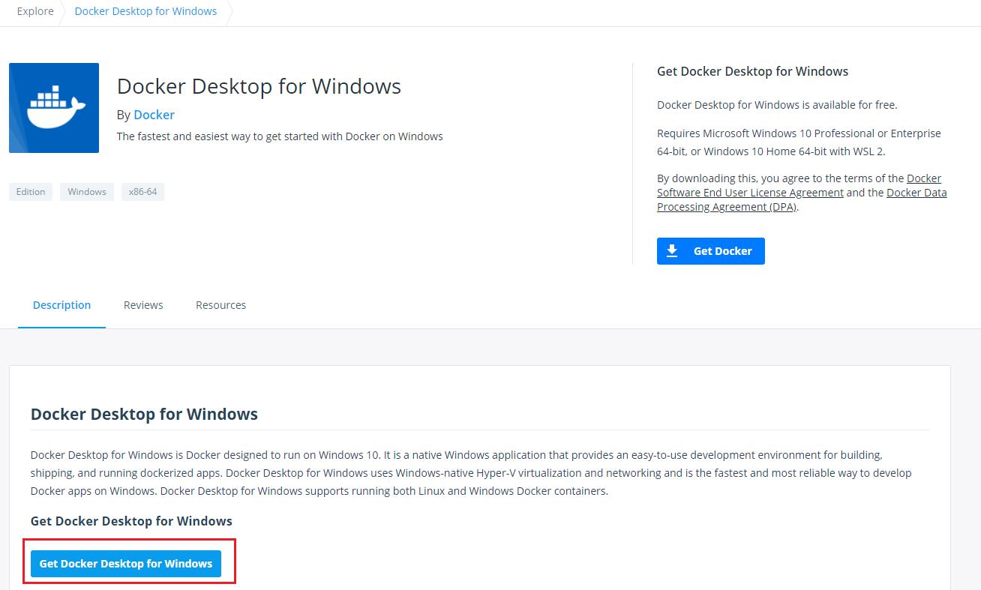Click Get Docker Desktop for Windows button
The width and height of the screenshot is (981, 590).
126,564
